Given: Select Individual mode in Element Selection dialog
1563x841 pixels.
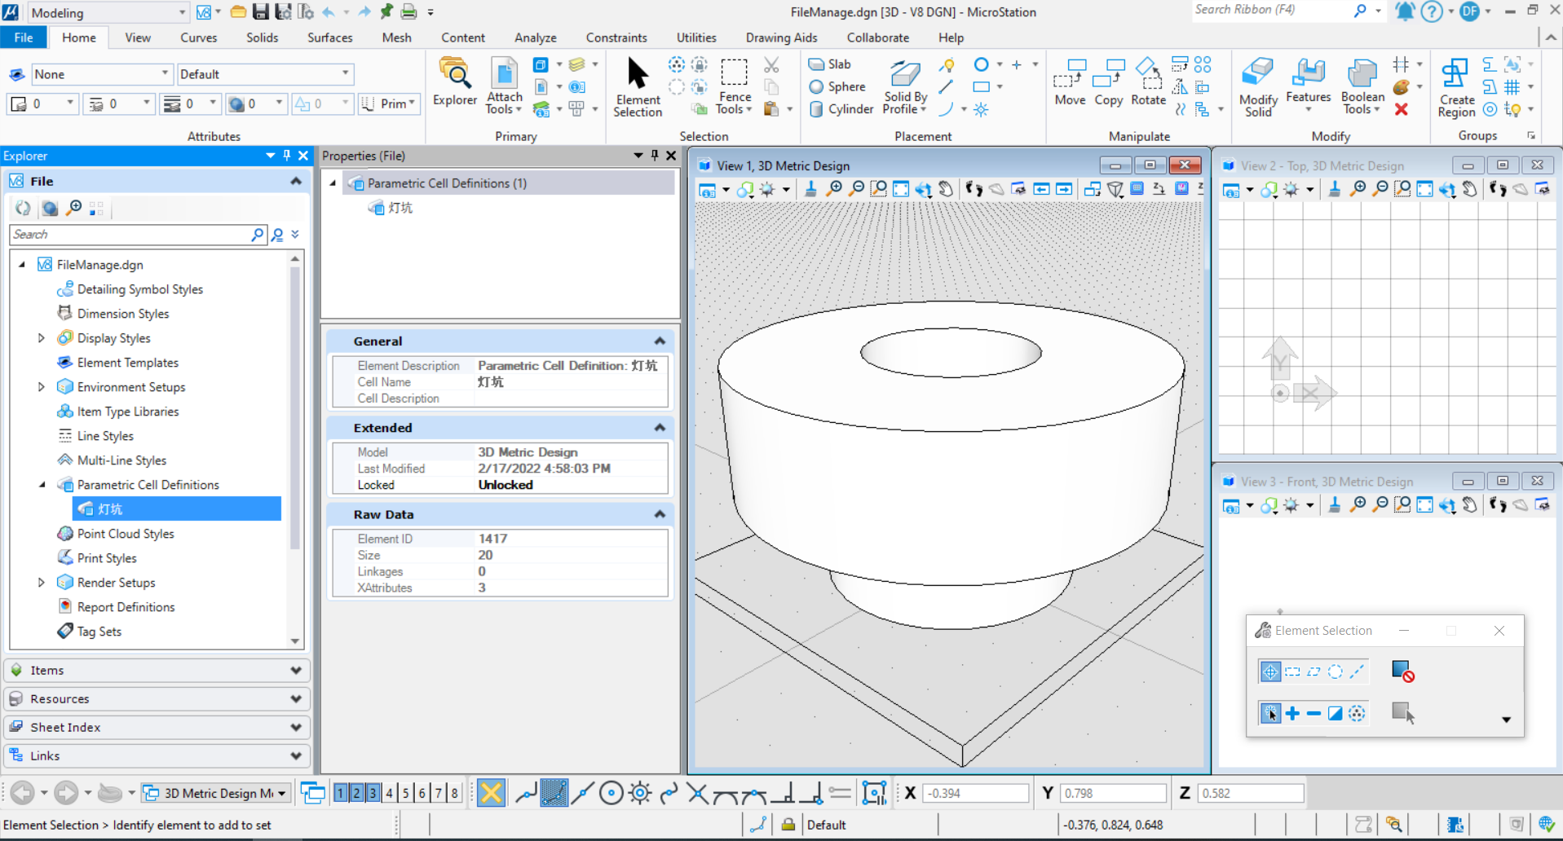Looking at the screenshot, I should [x=1270, y=671].
